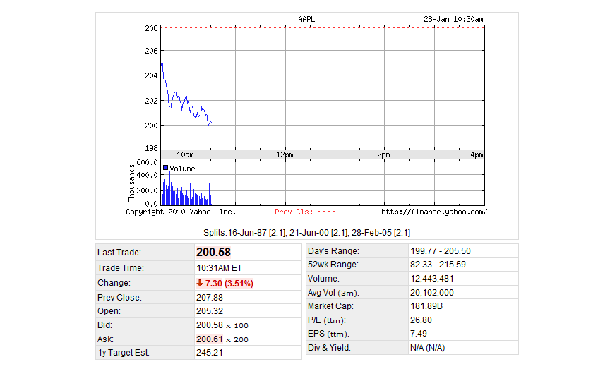This screenshot has width=610, height=381.
Task: Click the Open: label
Action: pyautogui.click(x=109, y=311)
